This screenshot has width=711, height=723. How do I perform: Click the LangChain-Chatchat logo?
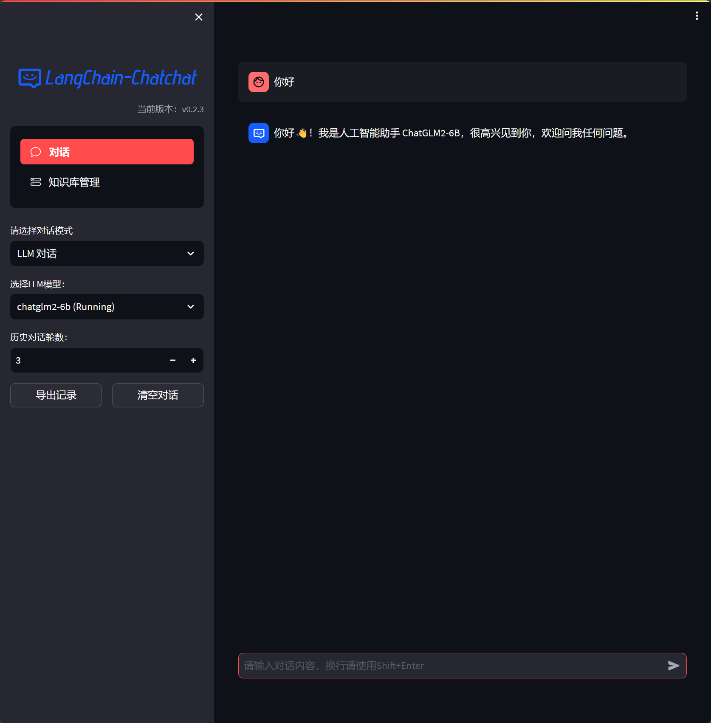107,78
